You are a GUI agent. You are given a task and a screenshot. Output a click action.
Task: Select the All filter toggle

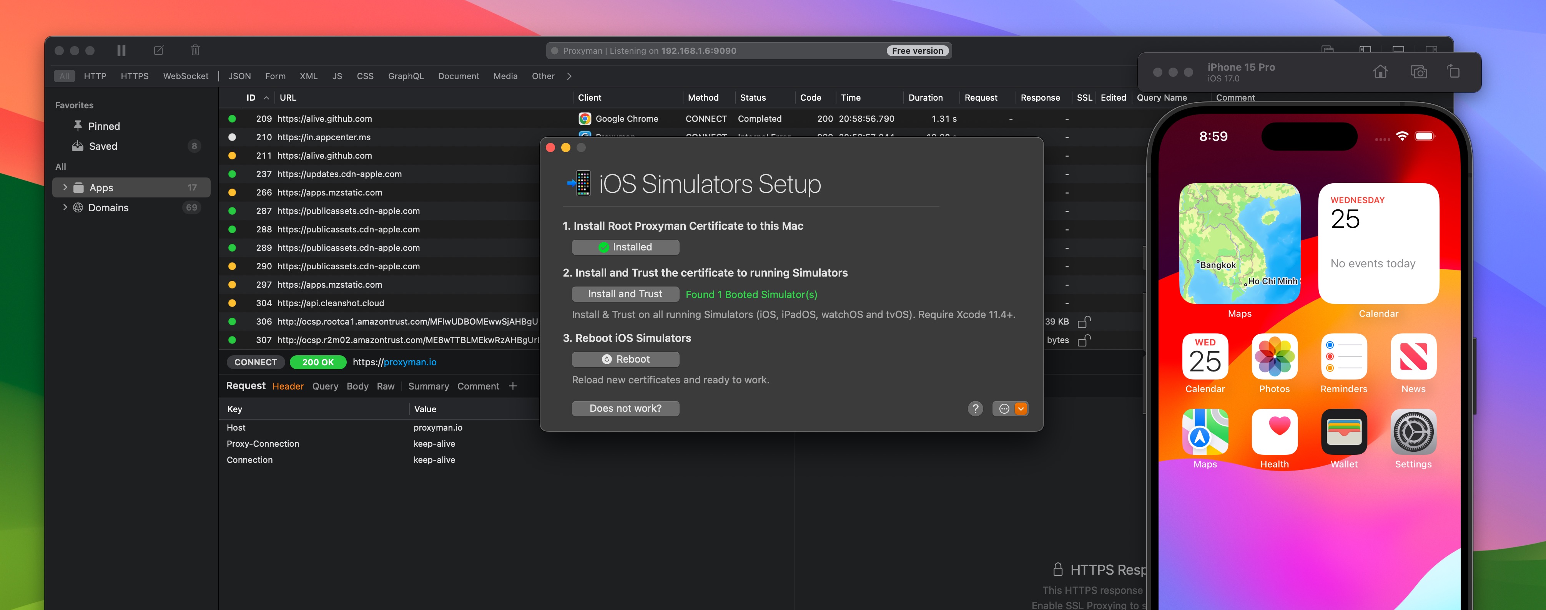tap(64, 76)
